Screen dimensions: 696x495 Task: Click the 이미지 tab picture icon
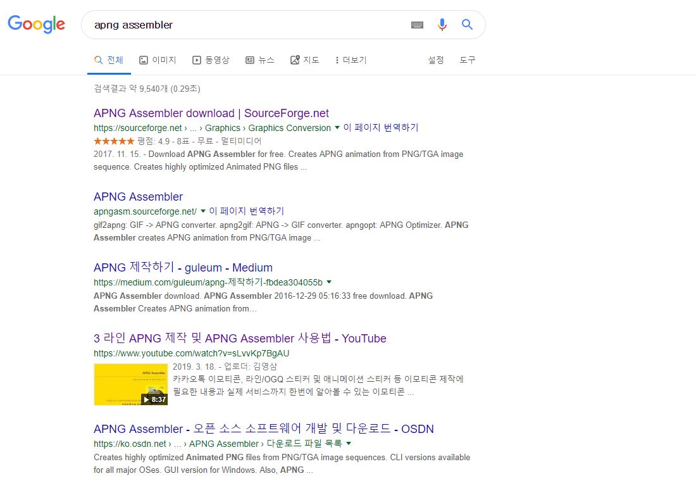point(144,60)
